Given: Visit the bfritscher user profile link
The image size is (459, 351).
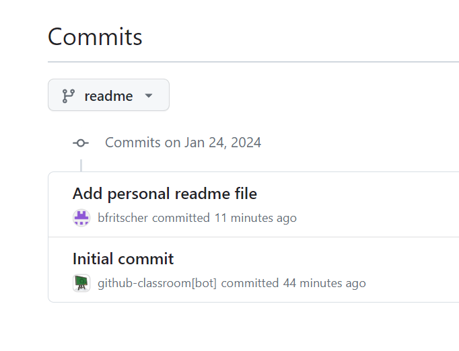Looking at the screenshot, I should click(122, 218).
